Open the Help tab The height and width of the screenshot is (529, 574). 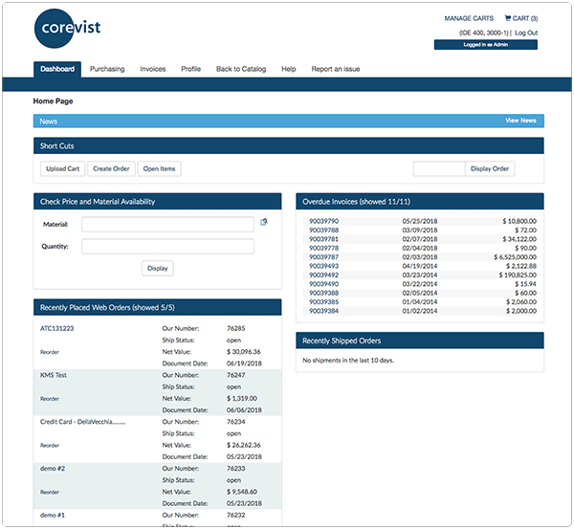click(289, 69)
